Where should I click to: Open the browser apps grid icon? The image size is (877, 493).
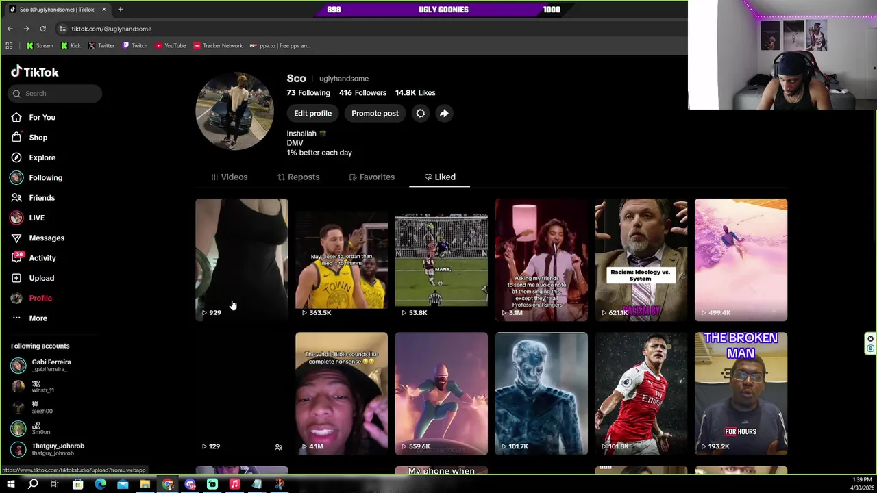pos(9,46)
